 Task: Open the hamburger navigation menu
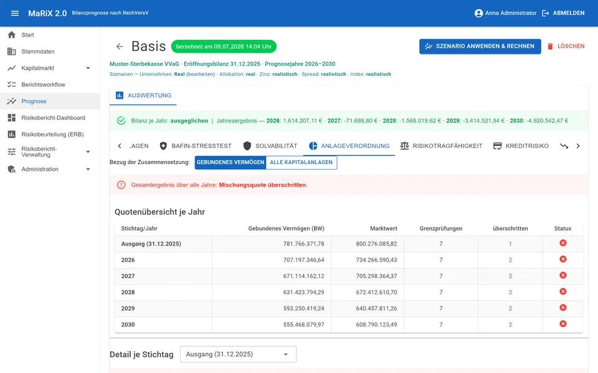(15, 13)
